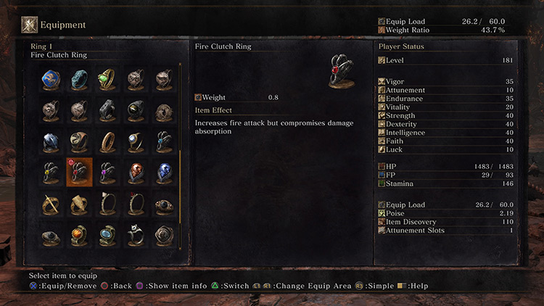Select the blue shield-shaped ring with bird emblem

tap(51, 79)
